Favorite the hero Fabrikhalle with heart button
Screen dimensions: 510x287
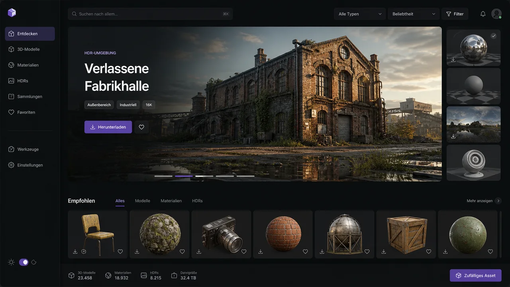click(x=141, y=127)
